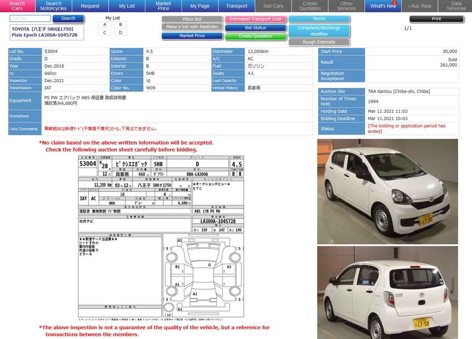472x339 pixels.
Task: Open Estimated Transport Cost
Action: tap(256, 19)
